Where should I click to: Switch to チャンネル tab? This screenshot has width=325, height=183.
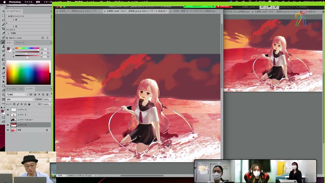11,89
